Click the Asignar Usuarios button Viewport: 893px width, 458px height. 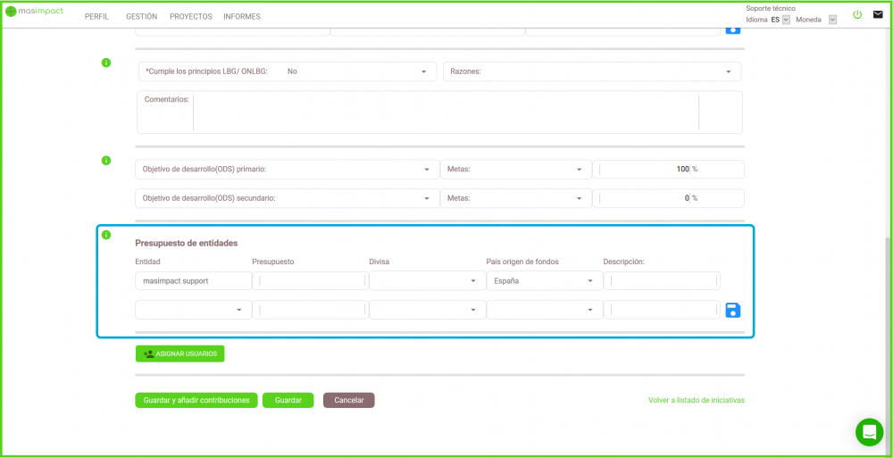point(179,354)
